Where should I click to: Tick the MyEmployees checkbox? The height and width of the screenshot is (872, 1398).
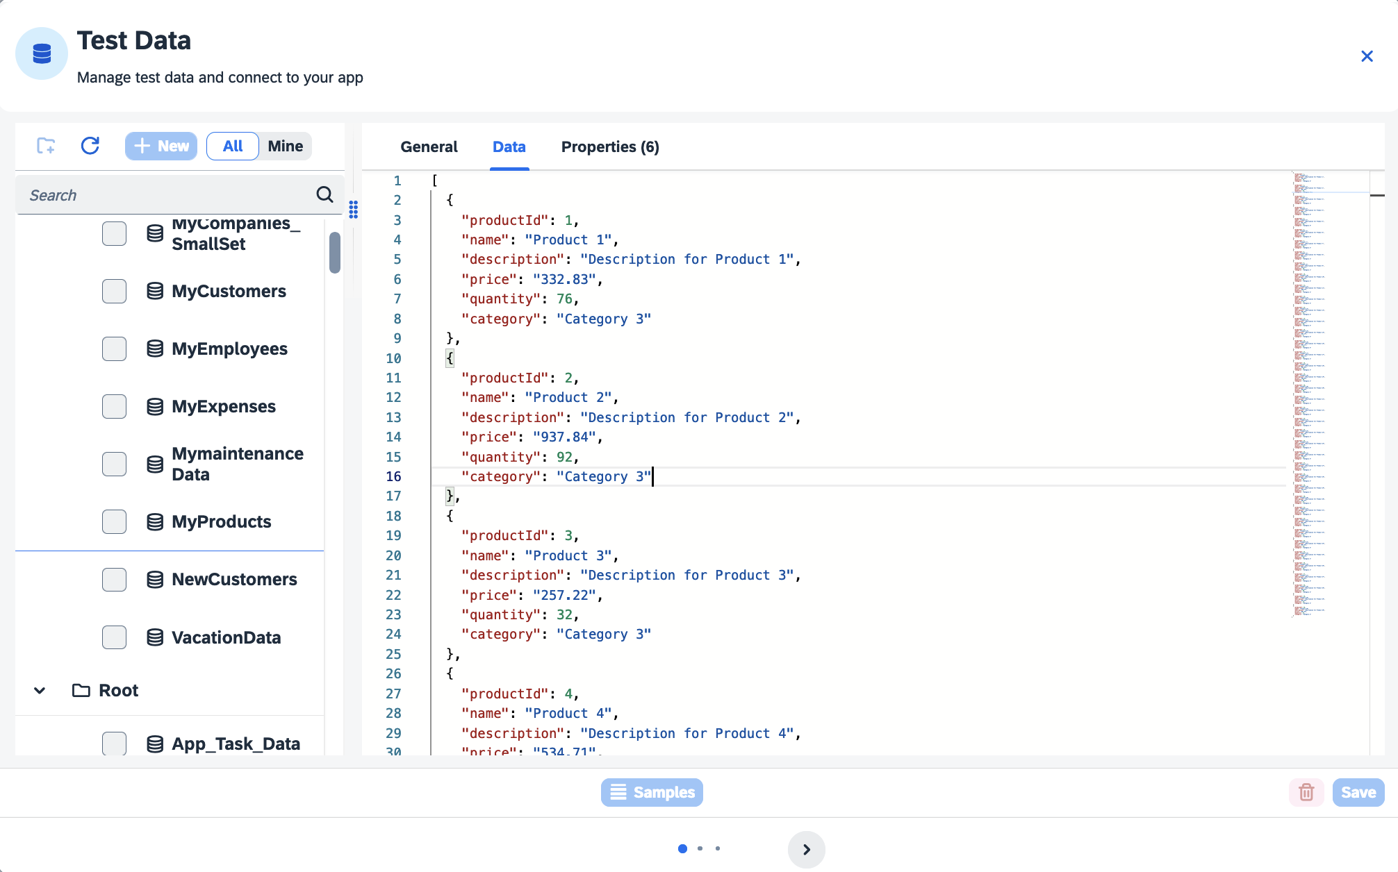click(x=114, y=349)
